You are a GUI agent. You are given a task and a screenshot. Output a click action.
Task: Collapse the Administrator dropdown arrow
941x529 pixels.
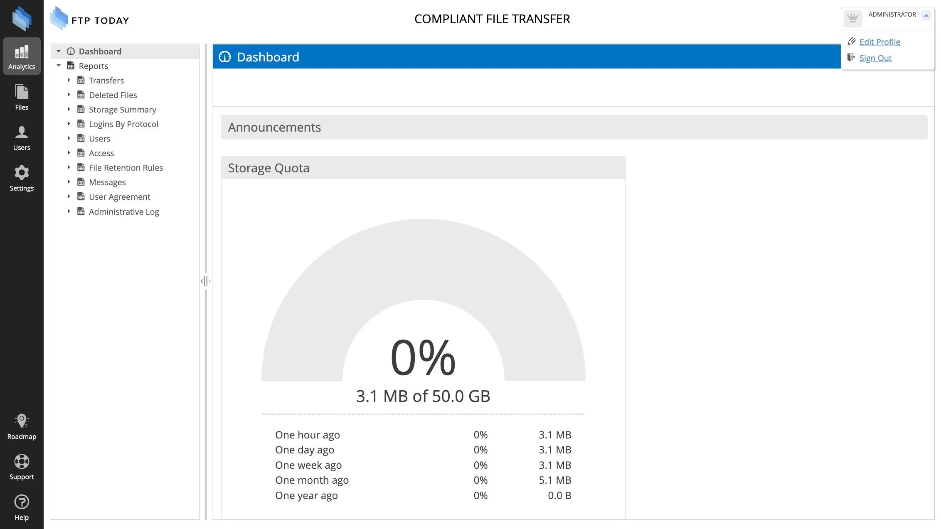point(926,15)
